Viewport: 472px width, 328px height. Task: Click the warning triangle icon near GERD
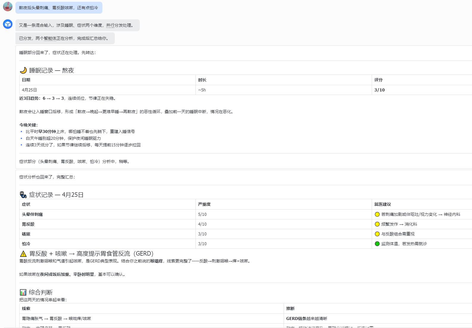[23, 254]
